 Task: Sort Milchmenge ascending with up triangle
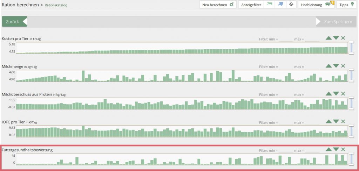click(x=328, y=66)
